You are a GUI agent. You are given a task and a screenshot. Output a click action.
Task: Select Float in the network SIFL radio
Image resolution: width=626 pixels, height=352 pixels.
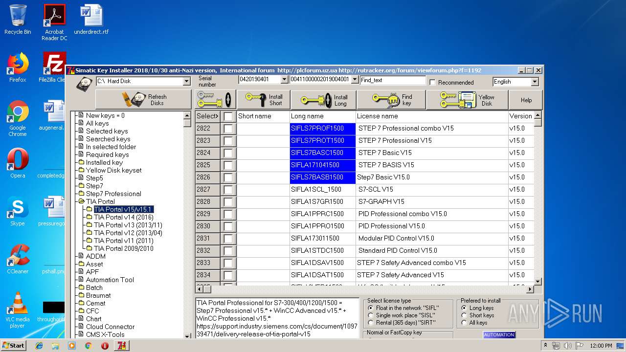(x=371, y=308)
